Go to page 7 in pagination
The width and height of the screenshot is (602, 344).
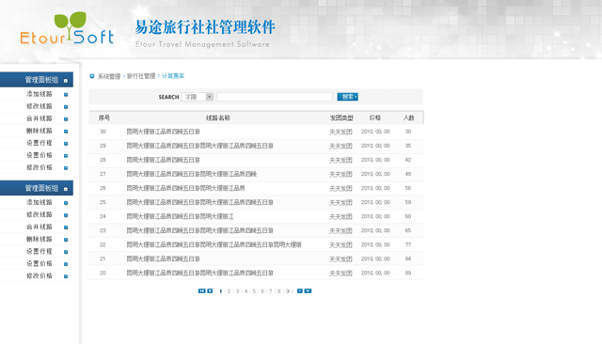tap(271, 291)
